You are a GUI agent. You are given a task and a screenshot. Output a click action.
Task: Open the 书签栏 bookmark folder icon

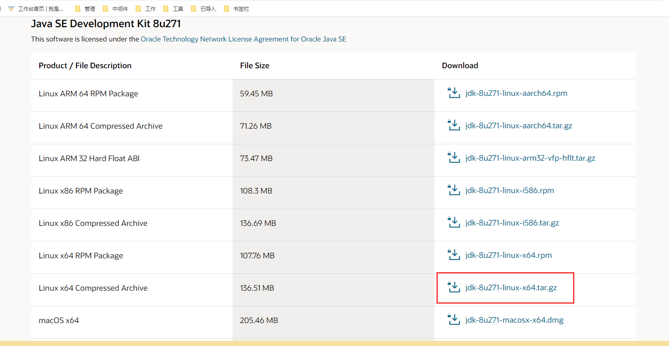pos(226,9)
